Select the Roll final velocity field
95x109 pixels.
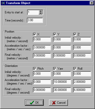[x=82, y=90]
